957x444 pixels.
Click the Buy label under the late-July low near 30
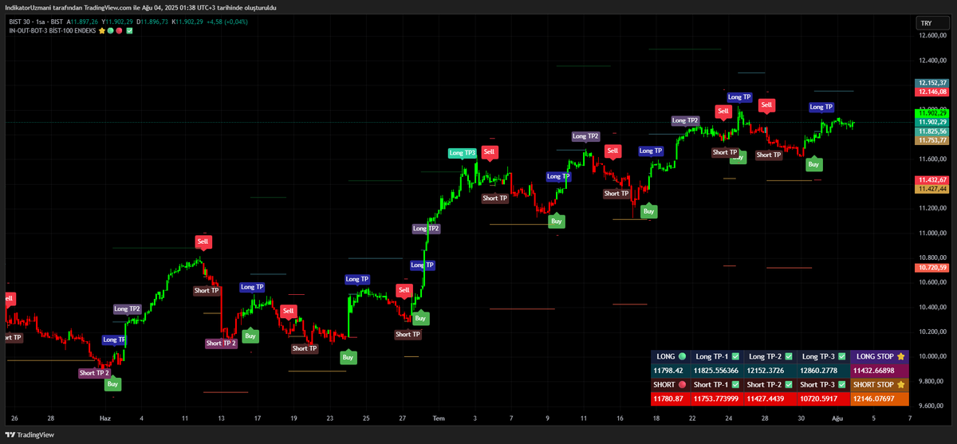point(813,164)
